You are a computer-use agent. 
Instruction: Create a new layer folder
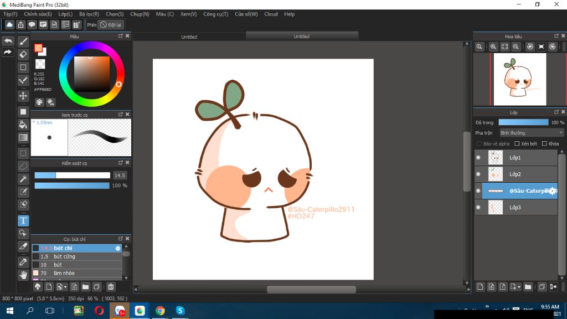pyautogui.click(x=528, y=287)
